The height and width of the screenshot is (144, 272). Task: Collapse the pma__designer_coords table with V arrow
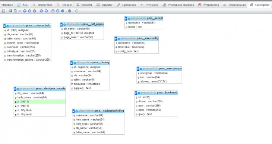pos(15,89)
